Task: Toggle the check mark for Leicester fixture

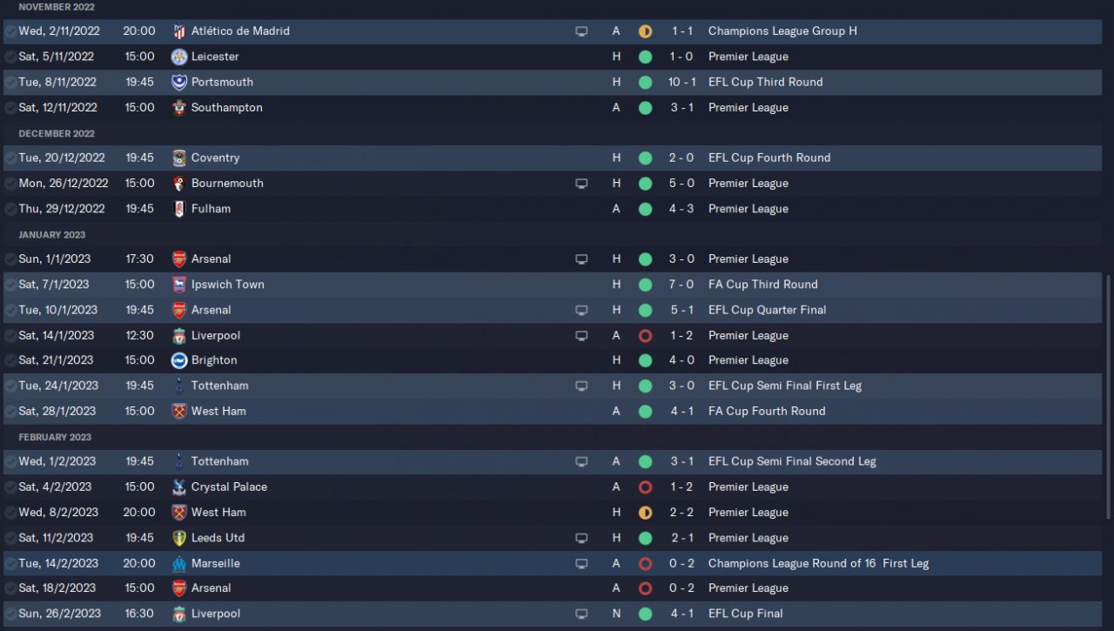Action: tap(10, 57)
